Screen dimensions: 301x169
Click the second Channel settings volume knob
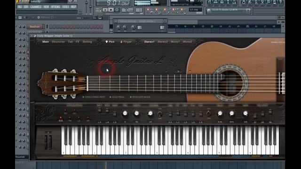(125, 28)
